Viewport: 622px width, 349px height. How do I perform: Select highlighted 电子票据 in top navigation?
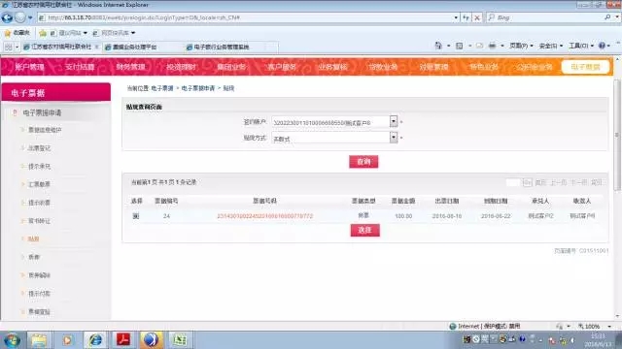[585, 67]
